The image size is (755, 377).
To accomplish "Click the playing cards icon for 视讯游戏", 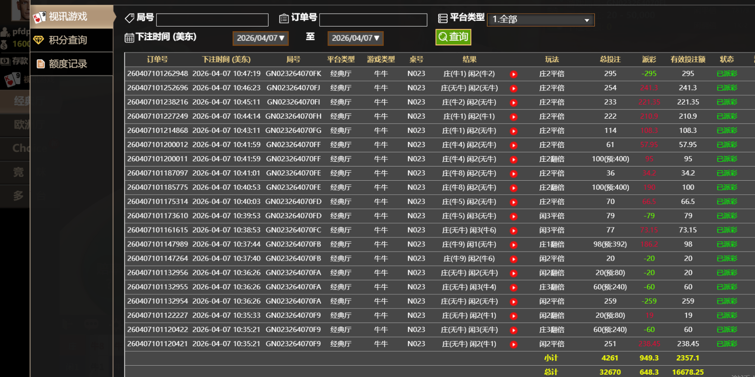I will [x=39, y=18].
